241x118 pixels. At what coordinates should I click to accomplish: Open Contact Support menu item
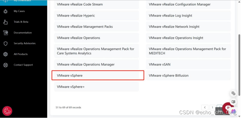tap(23, 65)
